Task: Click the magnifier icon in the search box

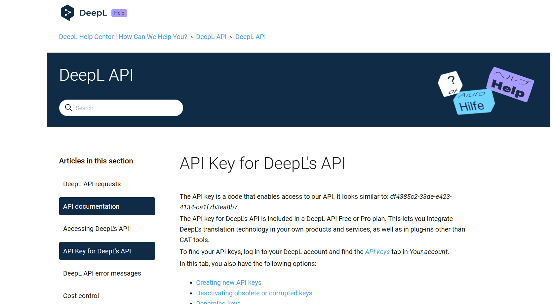Action: pos(68,108)
